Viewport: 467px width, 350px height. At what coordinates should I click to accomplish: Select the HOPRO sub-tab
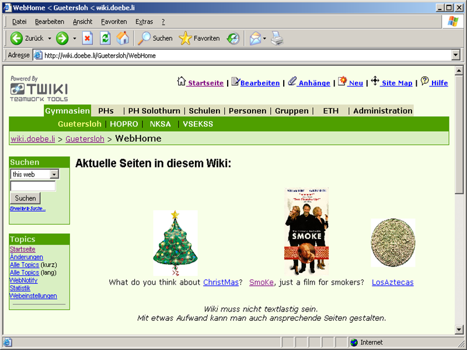click(x=124, y=124)
